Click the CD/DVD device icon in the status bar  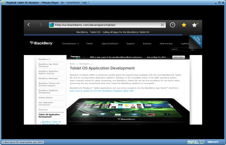point(192,142)
